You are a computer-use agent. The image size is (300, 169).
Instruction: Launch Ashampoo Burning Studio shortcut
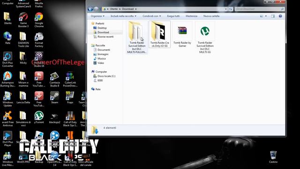pos(7,79)
